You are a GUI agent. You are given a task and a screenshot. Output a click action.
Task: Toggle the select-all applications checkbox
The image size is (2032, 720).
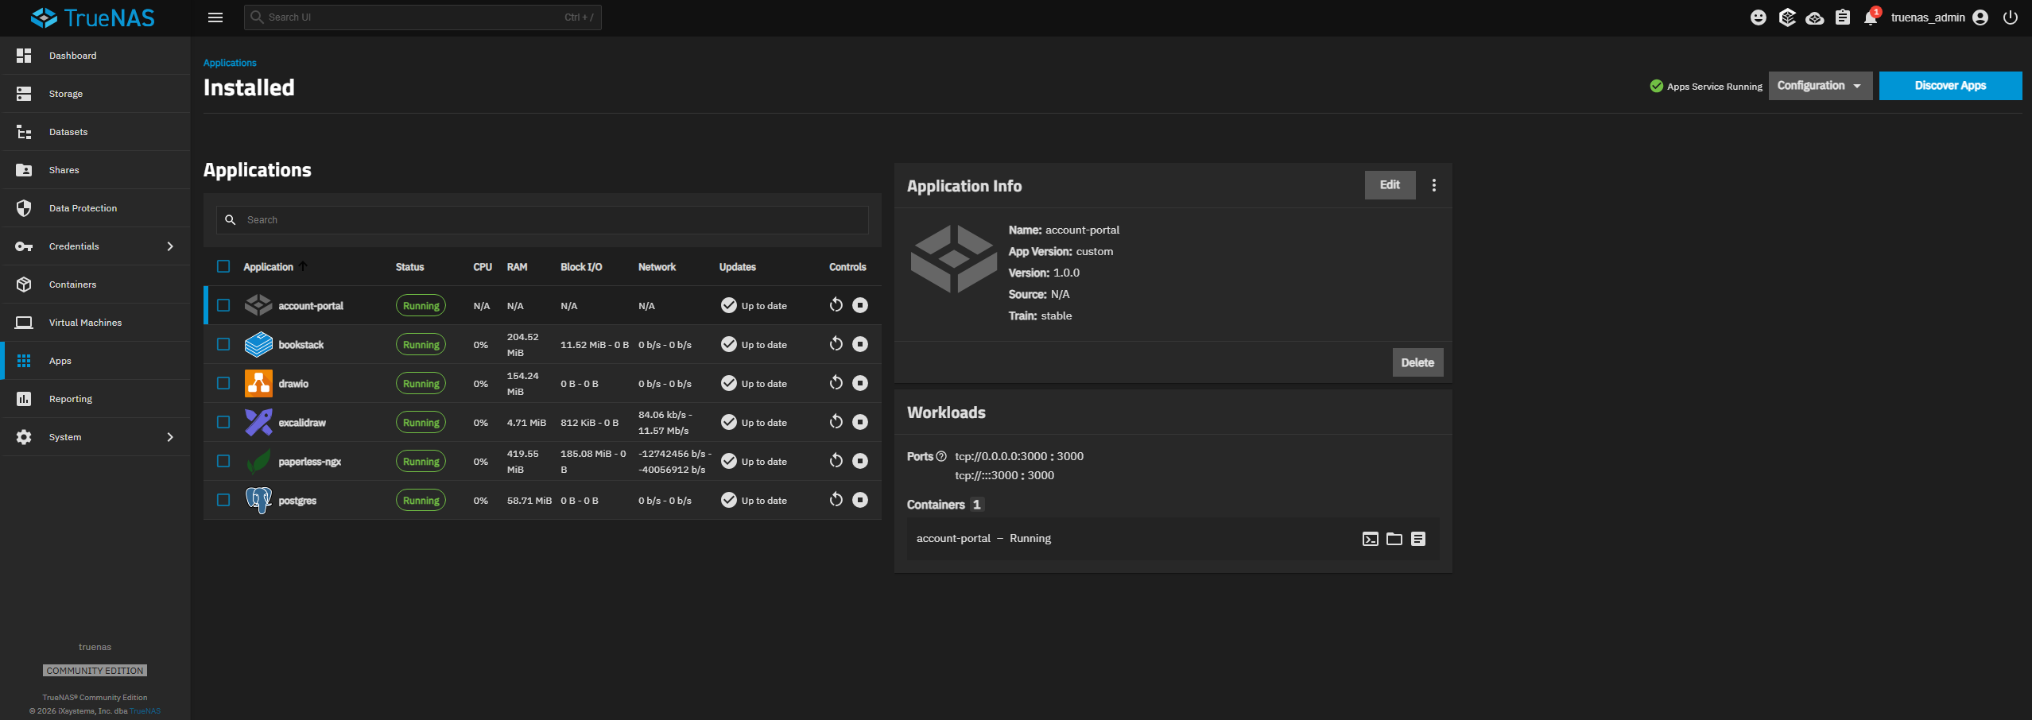pyautogui.click(x=223, y=266)
